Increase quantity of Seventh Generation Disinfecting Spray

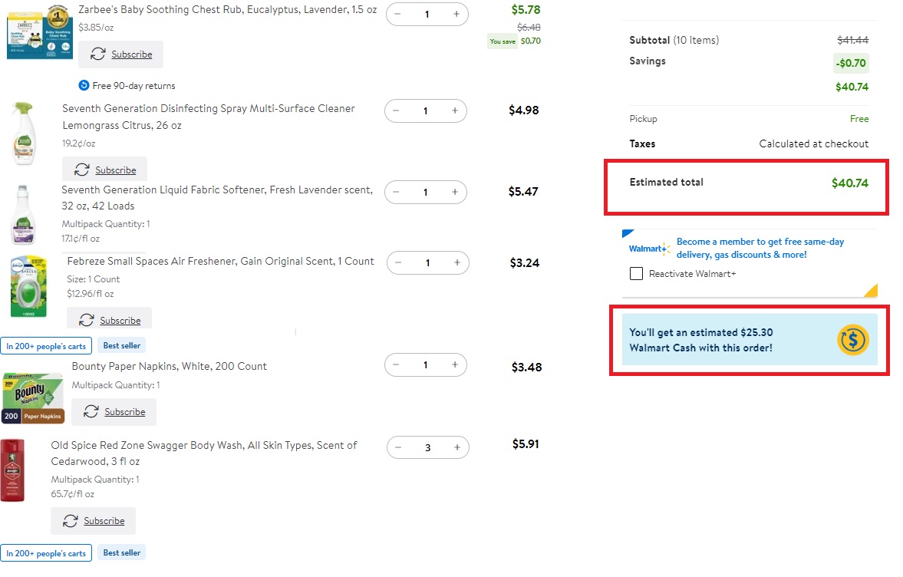coord(455,110)
